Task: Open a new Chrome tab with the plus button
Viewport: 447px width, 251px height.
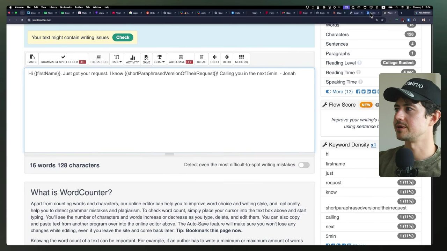Action: tap(401, 13)
